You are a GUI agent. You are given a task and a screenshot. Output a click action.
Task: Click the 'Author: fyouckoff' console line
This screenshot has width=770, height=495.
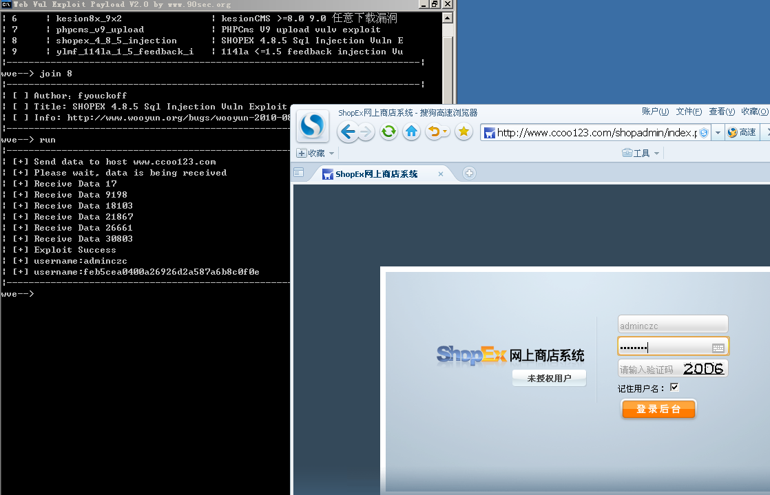[x=81, y=96]
